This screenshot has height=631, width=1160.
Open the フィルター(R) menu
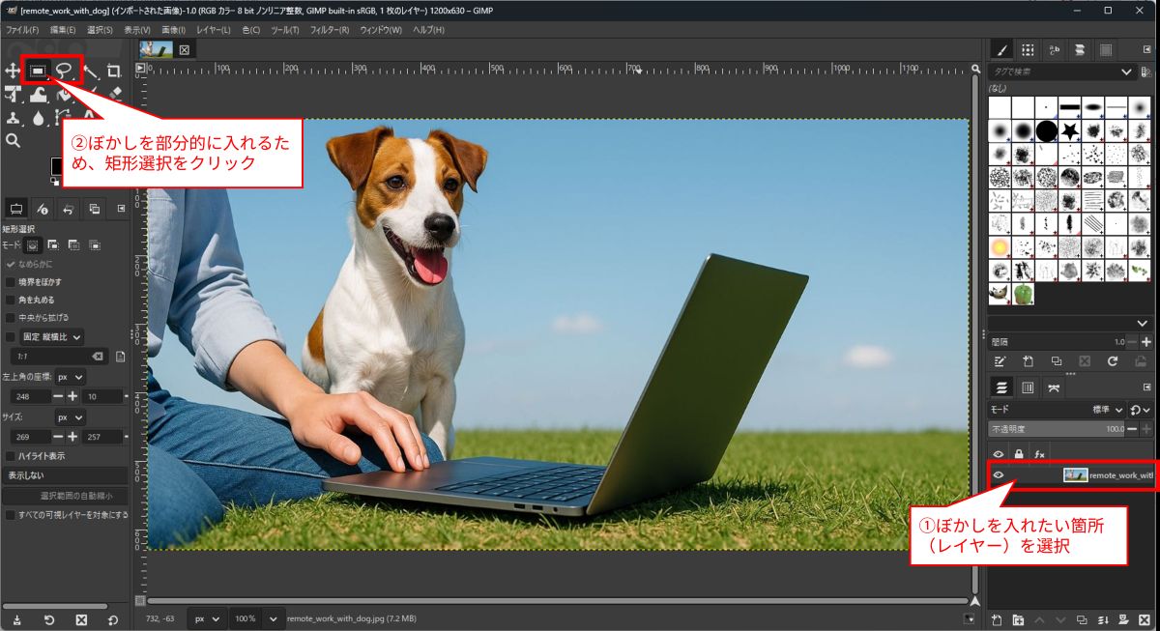click(x=330, y=30)
